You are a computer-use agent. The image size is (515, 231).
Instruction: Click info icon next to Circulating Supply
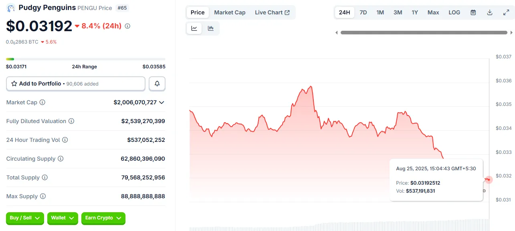(61, 159)
